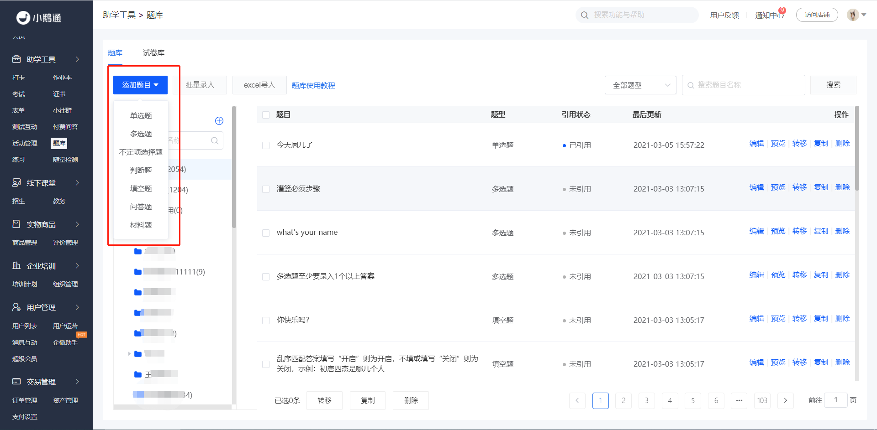Click the search icon in category name field
Screen dimensions: 877x430
tap(215, 140)
